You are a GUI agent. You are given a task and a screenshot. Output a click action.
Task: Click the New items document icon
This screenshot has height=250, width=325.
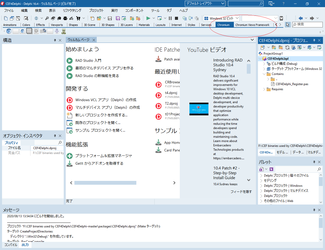pos(92,18)
